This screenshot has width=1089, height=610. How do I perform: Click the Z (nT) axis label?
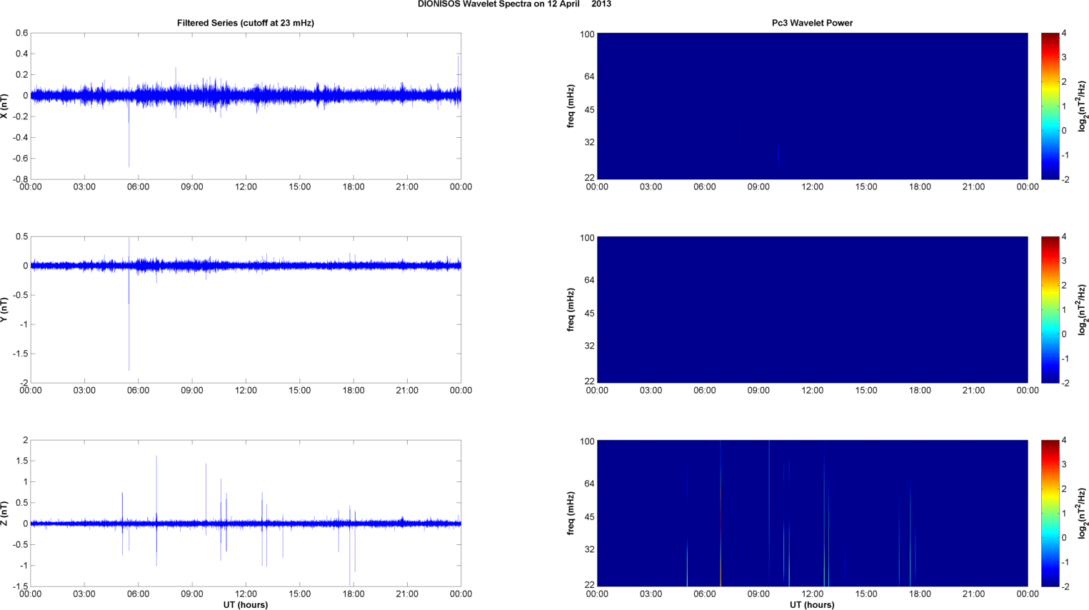(x=5, y=513)
